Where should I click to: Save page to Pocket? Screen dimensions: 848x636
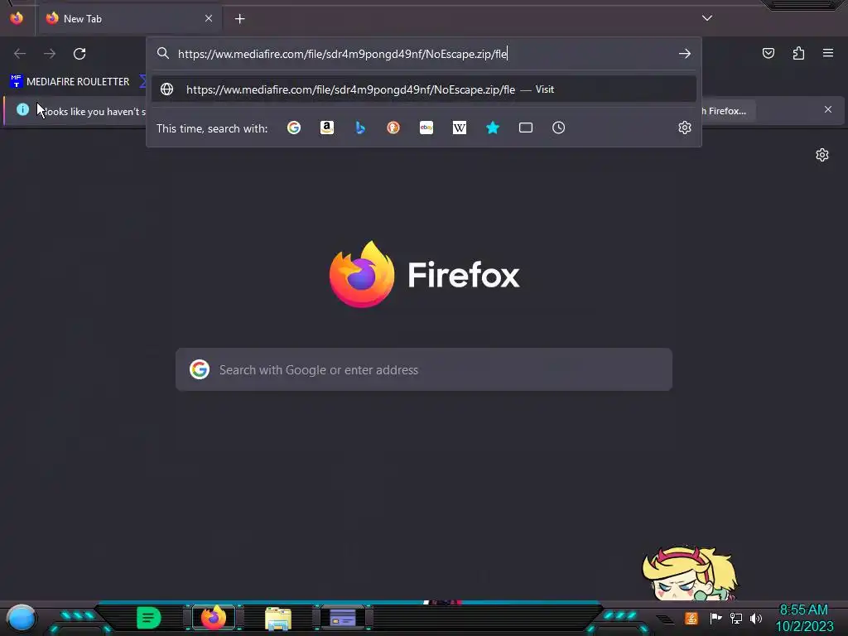768,53
